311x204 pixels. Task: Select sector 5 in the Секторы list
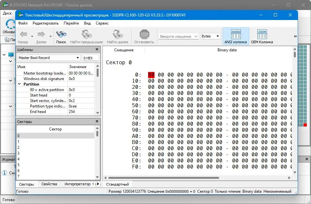pyautogui.click(x=55, y=165)
